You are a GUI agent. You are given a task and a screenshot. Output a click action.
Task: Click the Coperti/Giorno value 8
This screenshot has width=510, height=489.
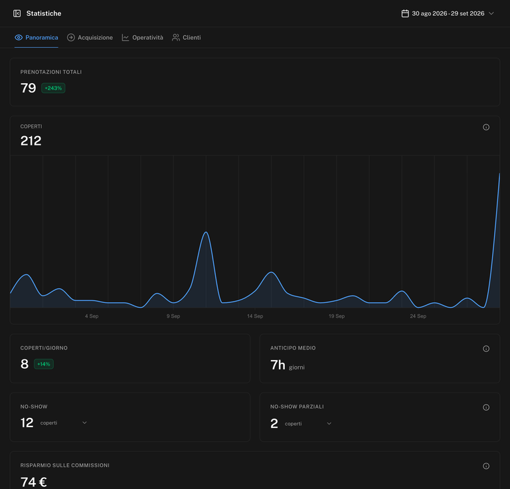point(25,364)
